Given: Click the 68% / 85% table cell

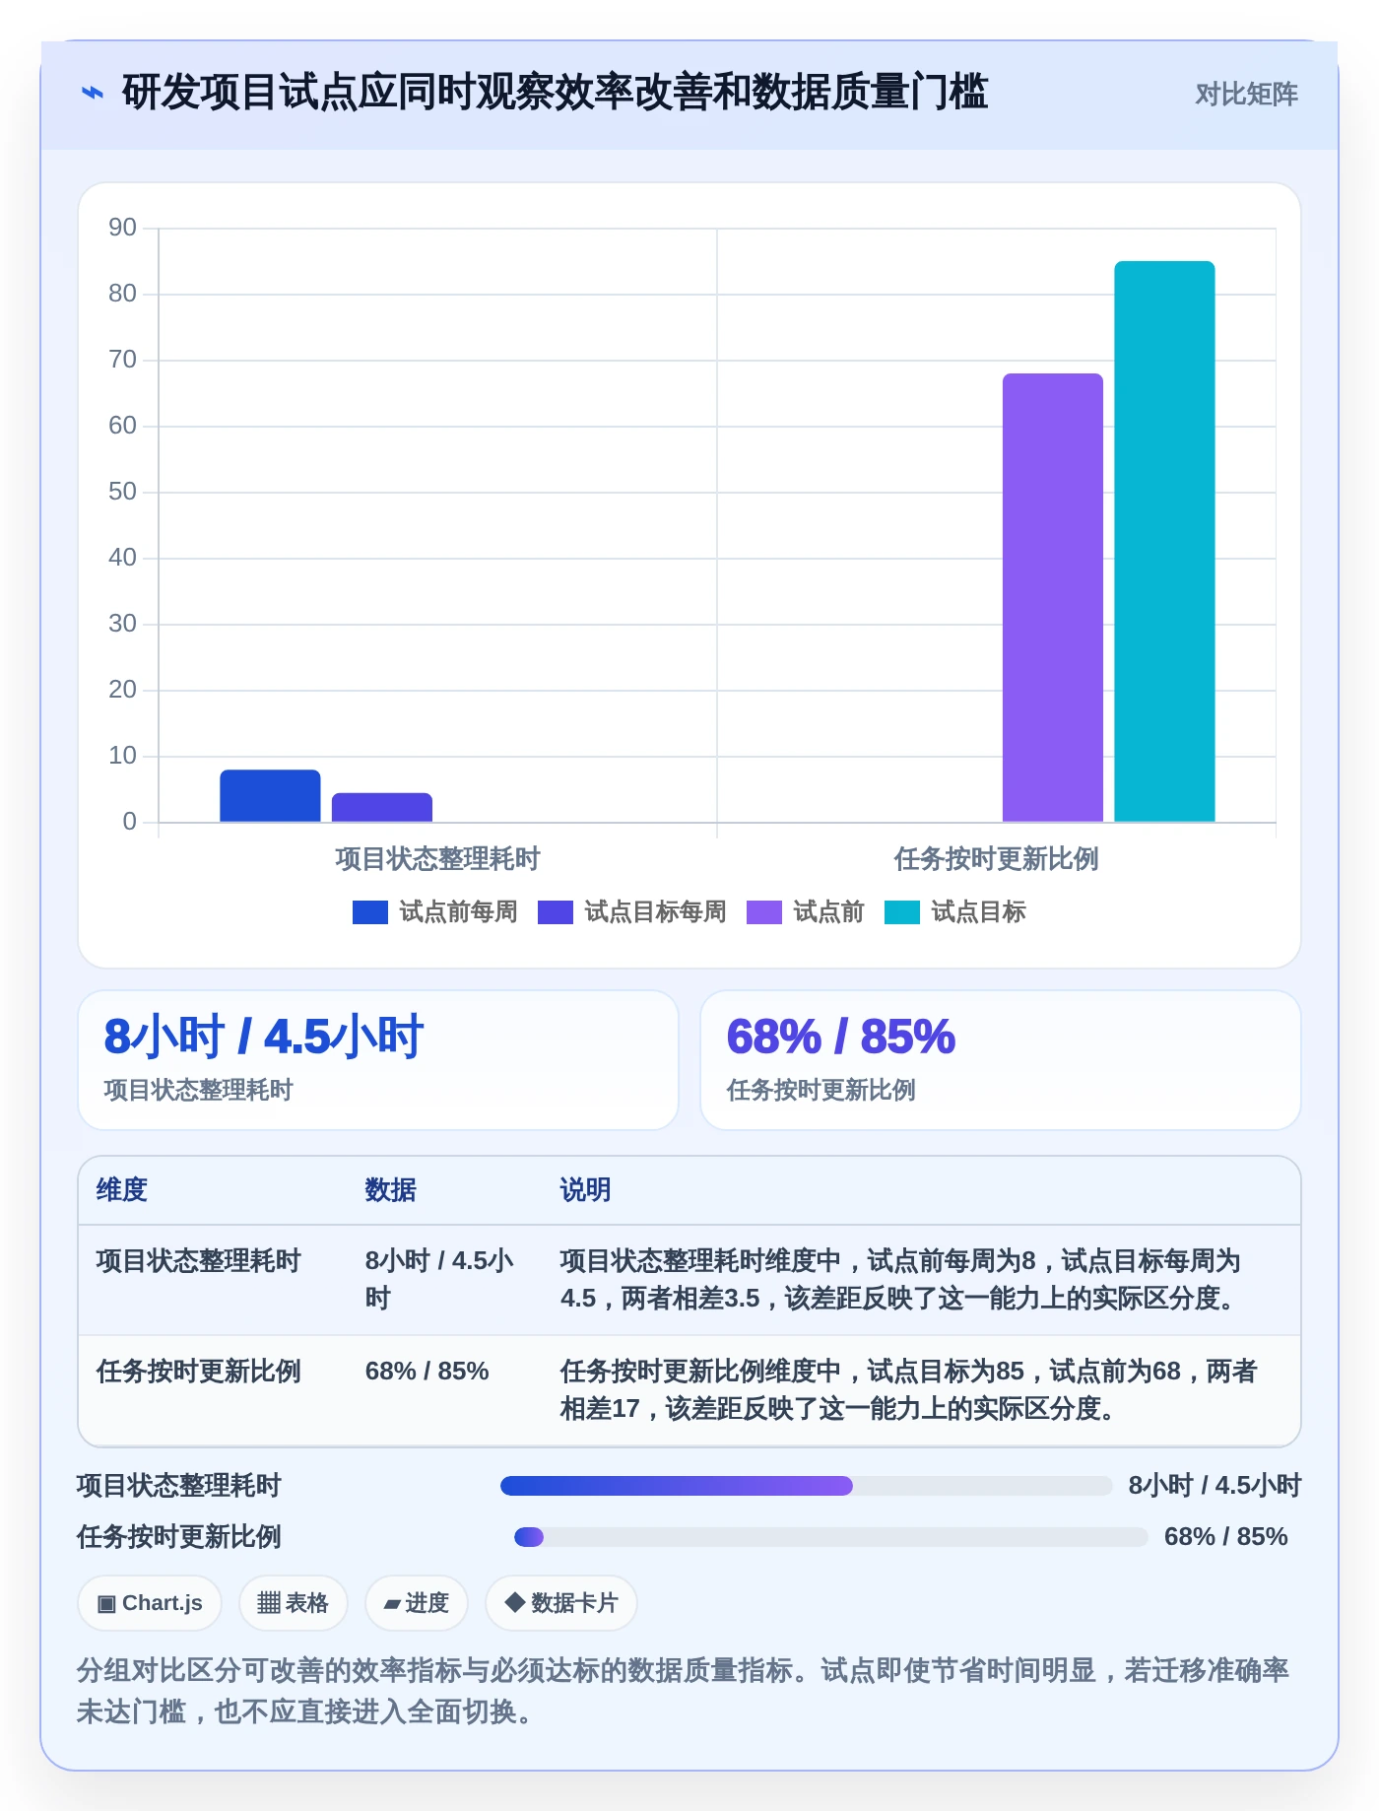Looking at the screenshot, I should click(427, 1372).
